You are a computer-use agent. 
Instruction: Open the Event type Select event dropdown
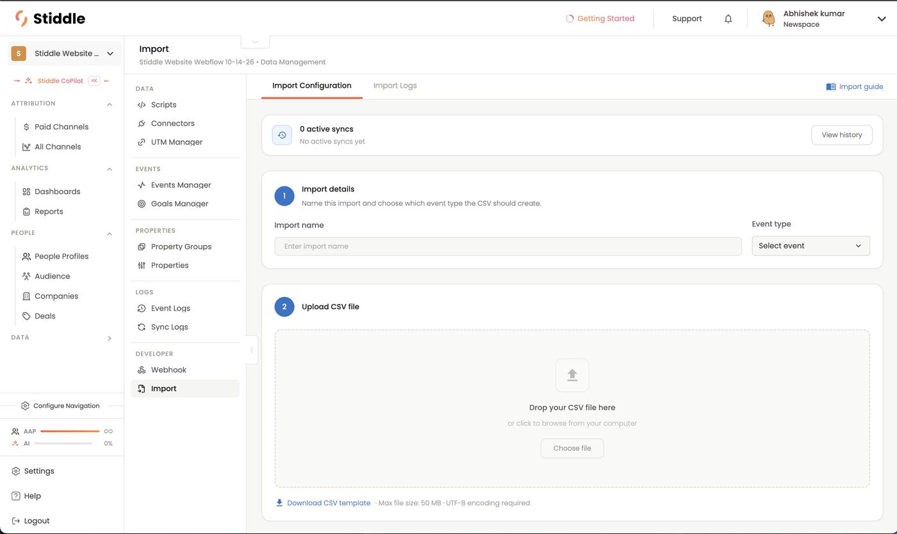coord(811,246)
